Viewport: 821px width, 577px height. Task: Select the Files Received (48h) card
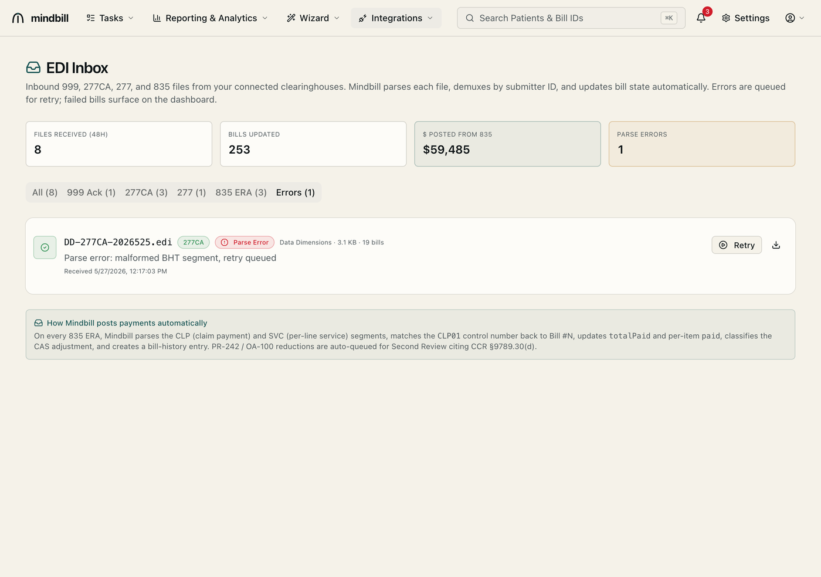[119, 144]
